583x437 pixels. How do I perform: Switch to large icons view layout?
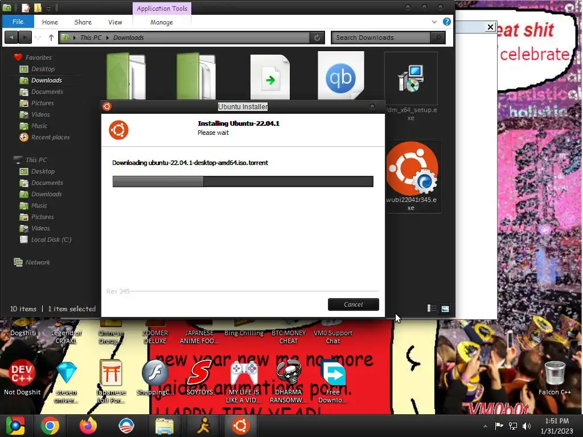point(445,308)
